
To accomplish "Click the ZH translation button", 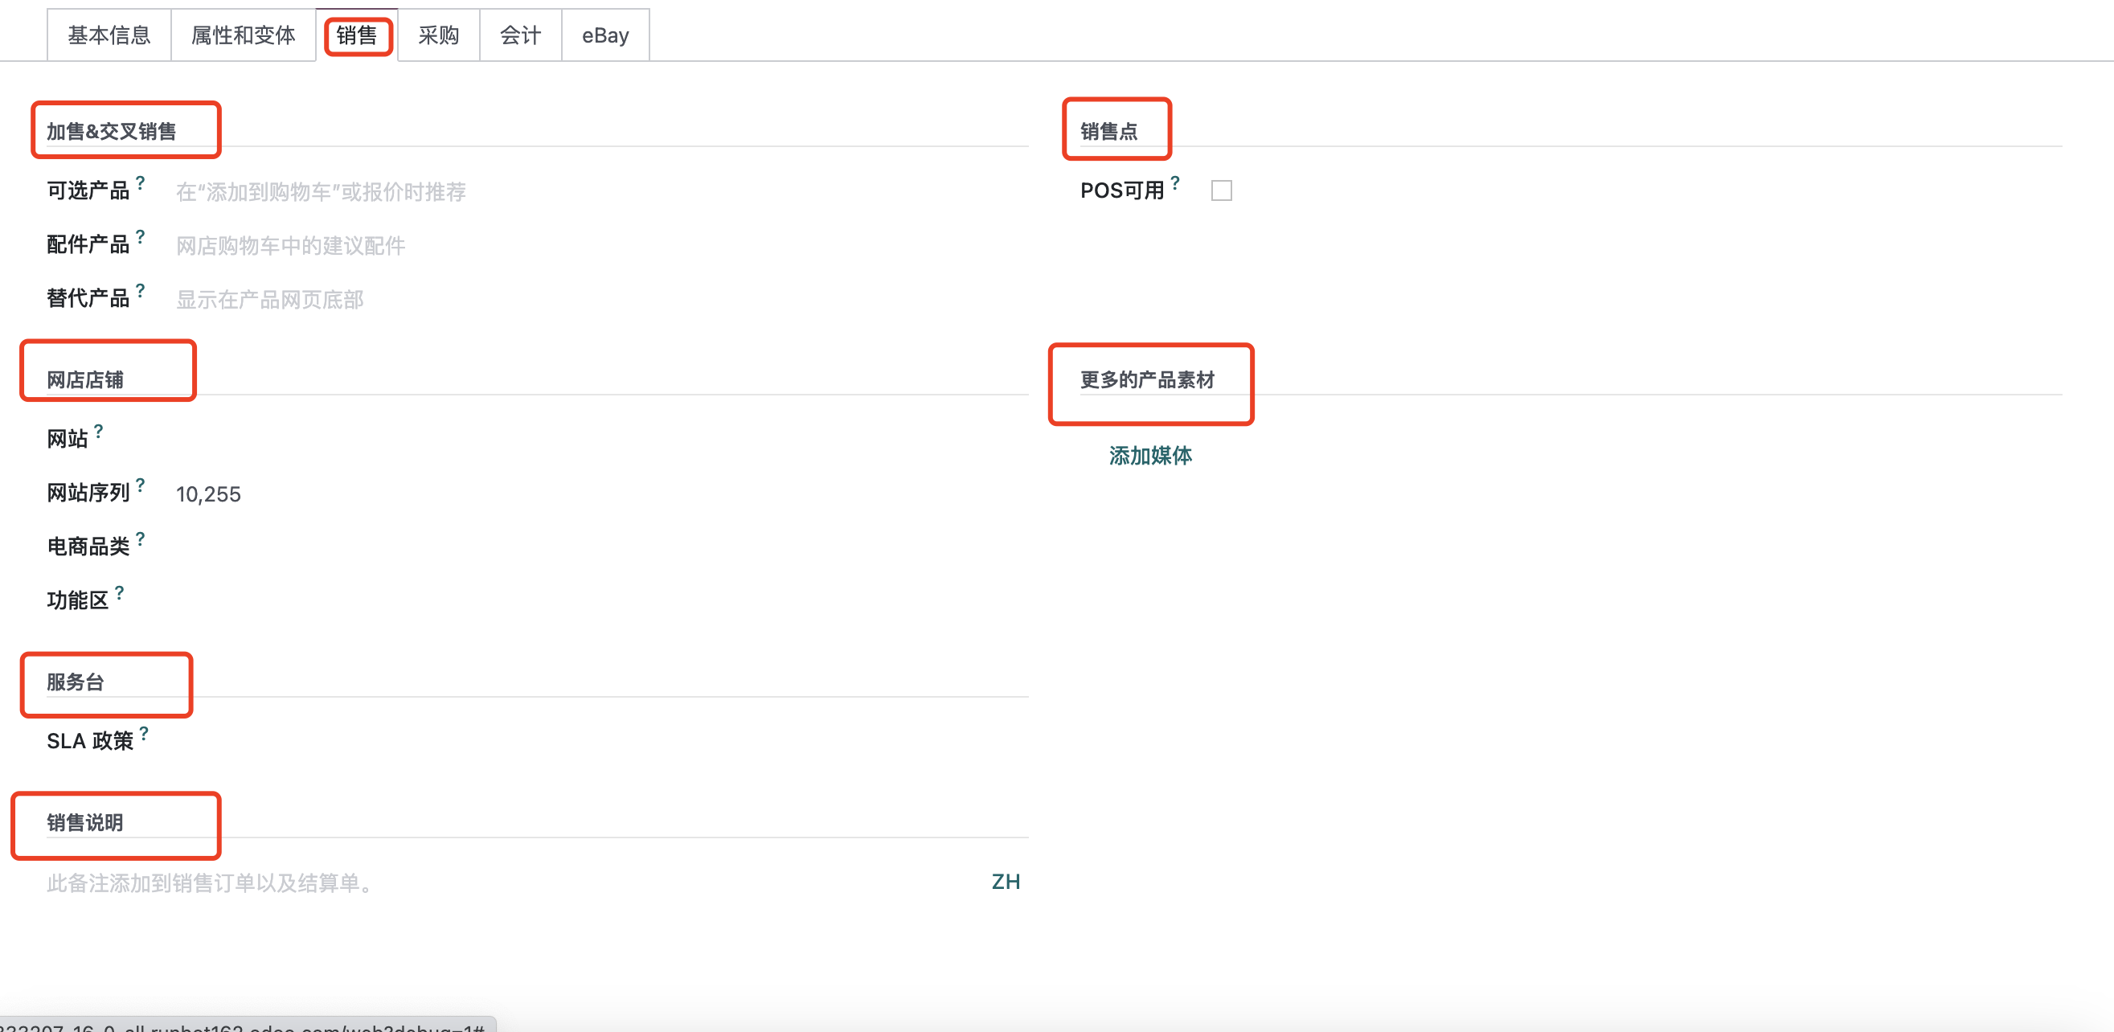I will tap(1006, 882).
